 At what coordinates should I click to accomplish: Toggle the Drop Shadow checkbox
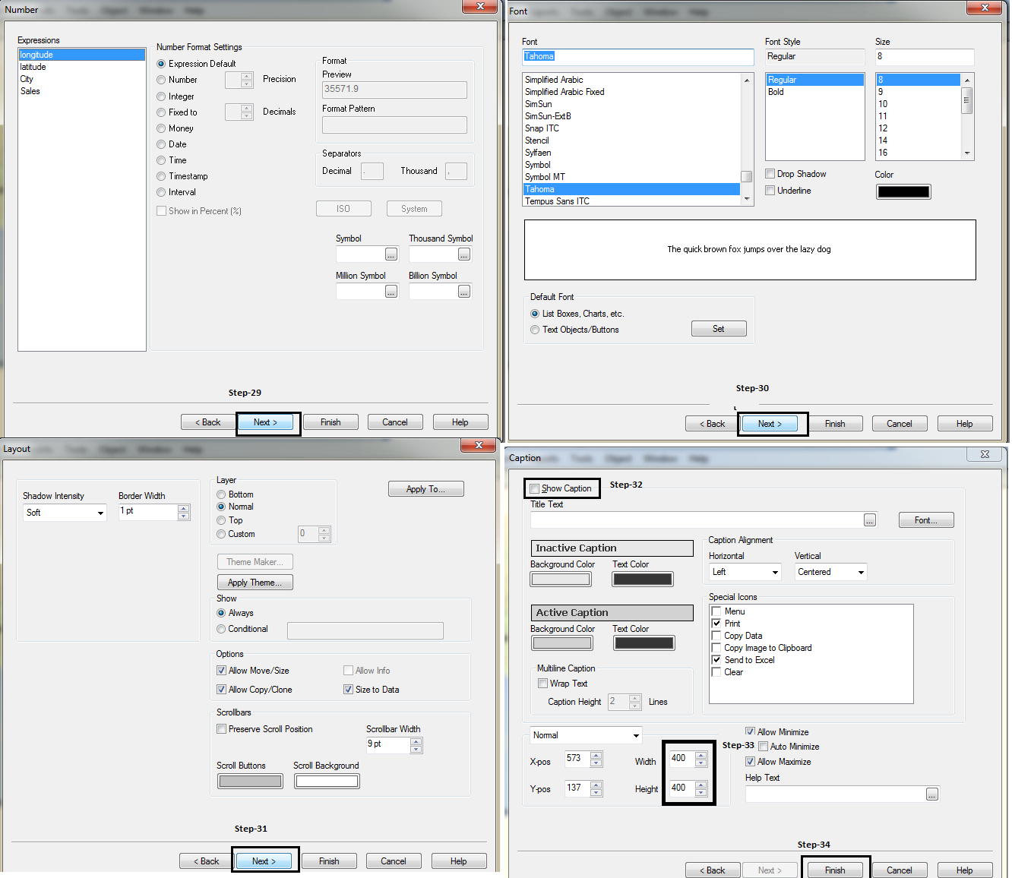click(770, 174)
